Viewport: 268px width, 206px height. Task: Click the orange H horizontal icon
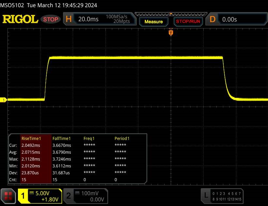[69, 19]
